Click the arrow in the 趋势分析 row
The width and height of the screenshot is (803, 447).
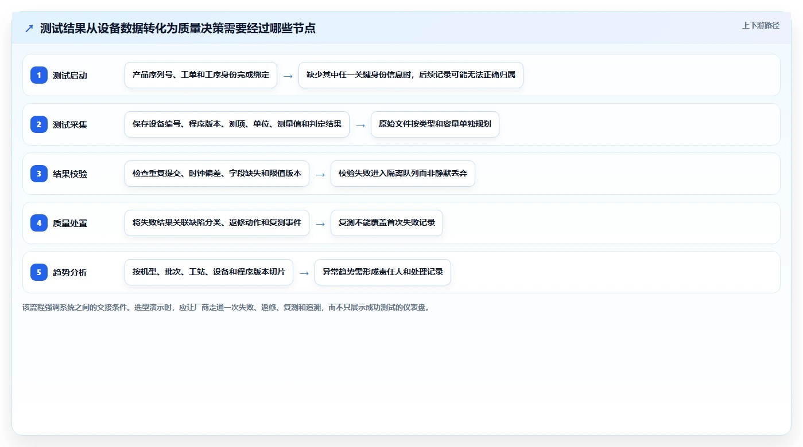(x=304, y=273)
